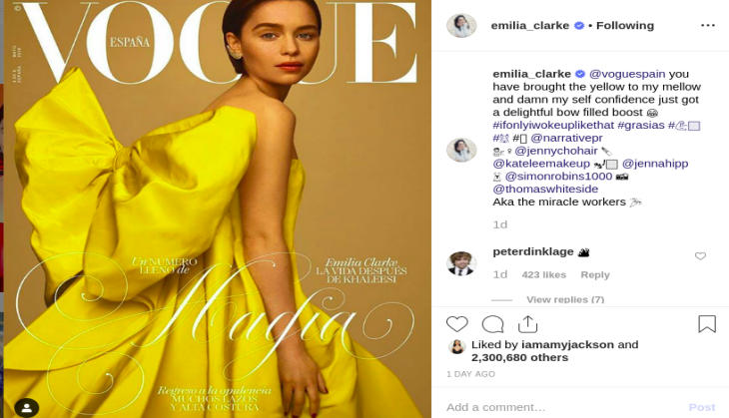Screen dimensions: 729x418
Task: Open the #ifonlyiwokeuplikethat hashtag
Action: [553, 125]
